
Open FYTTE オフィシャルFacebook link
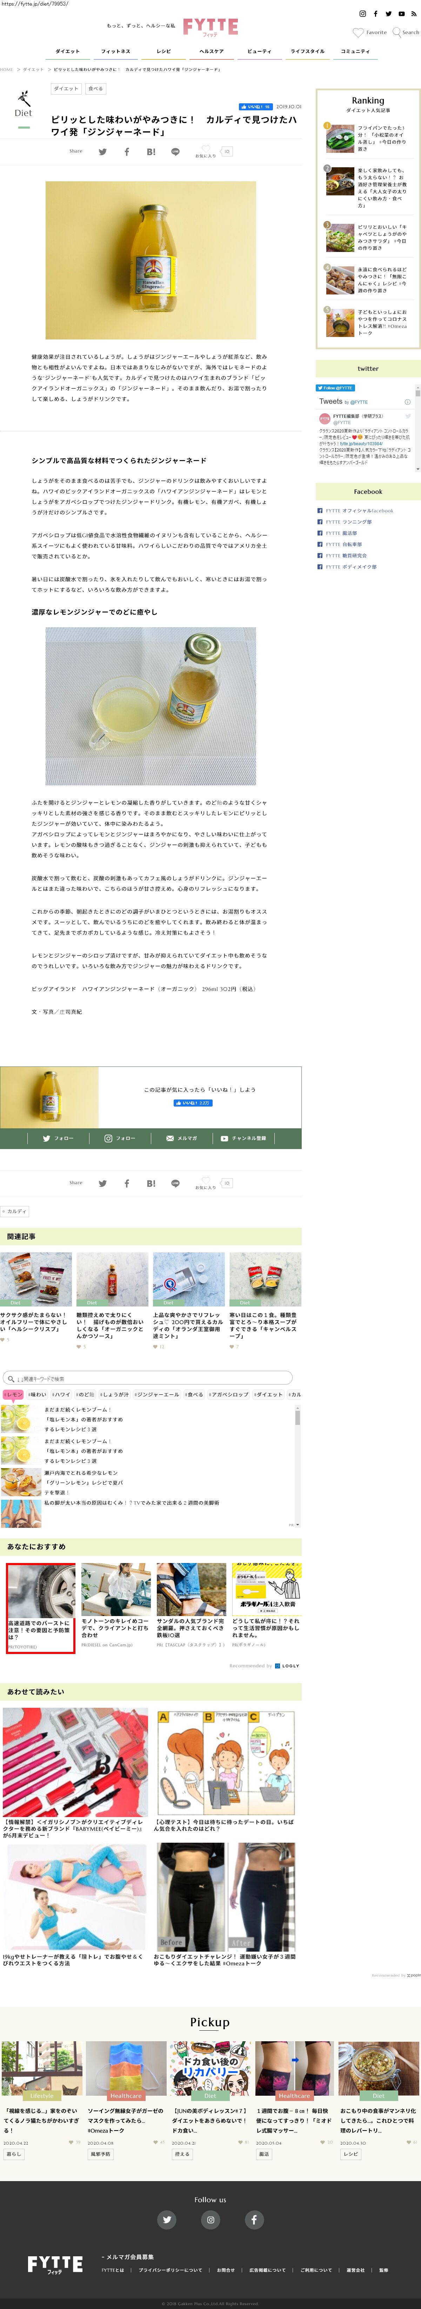[x=359, y=511]
